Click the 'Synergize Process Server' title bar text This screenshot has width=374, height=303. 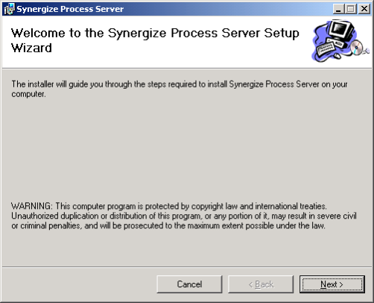click(x=70, y=9)
